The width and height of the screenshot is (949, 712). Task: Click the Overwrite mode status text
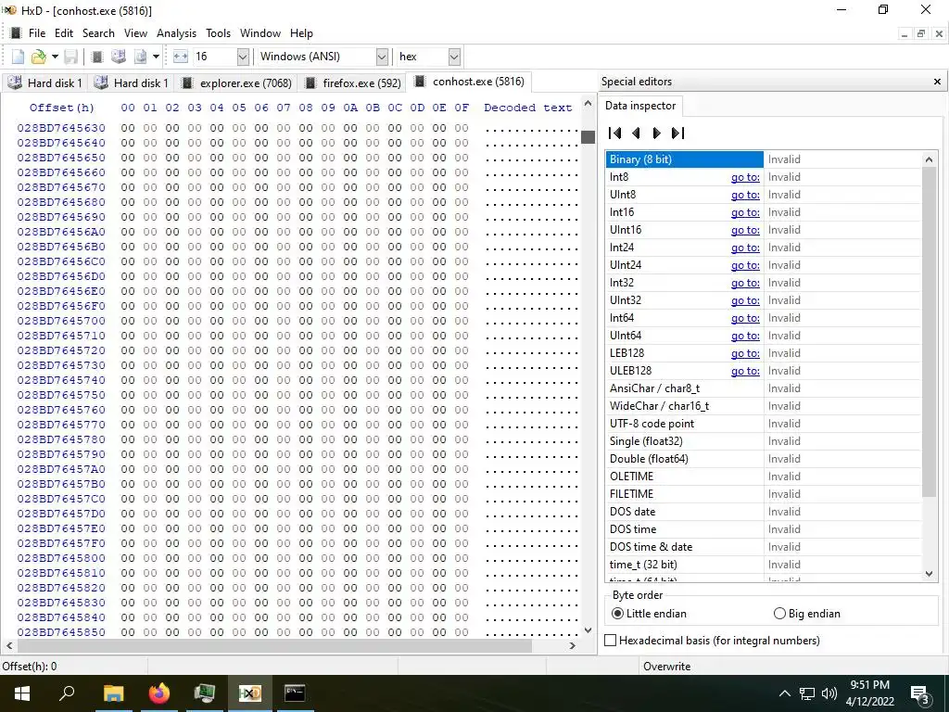(x=666, y=667)
